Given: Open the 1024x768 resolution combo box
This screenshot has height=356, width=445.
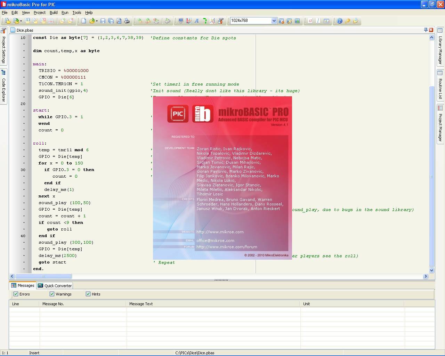Looking at the screenshot, I should [274, 21].
